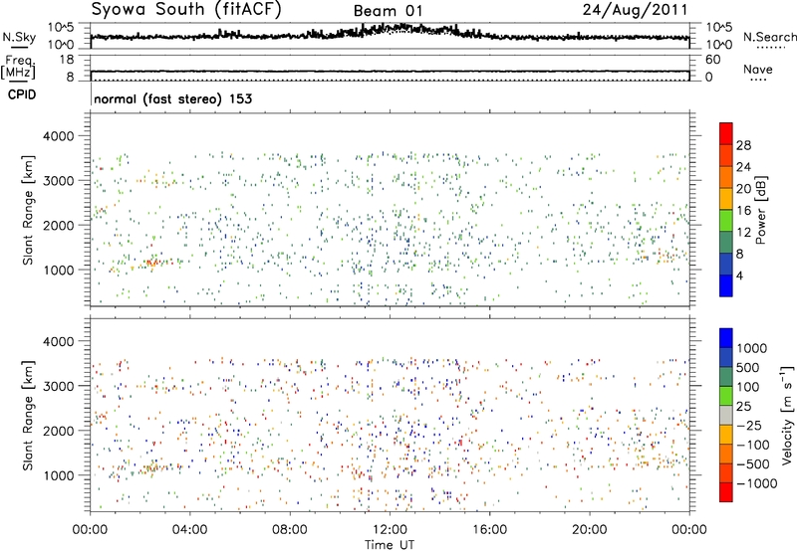The image size is (797, 551).
Task: Click the gray -25 to 25 velocity swatch
Action: [726, 415]
